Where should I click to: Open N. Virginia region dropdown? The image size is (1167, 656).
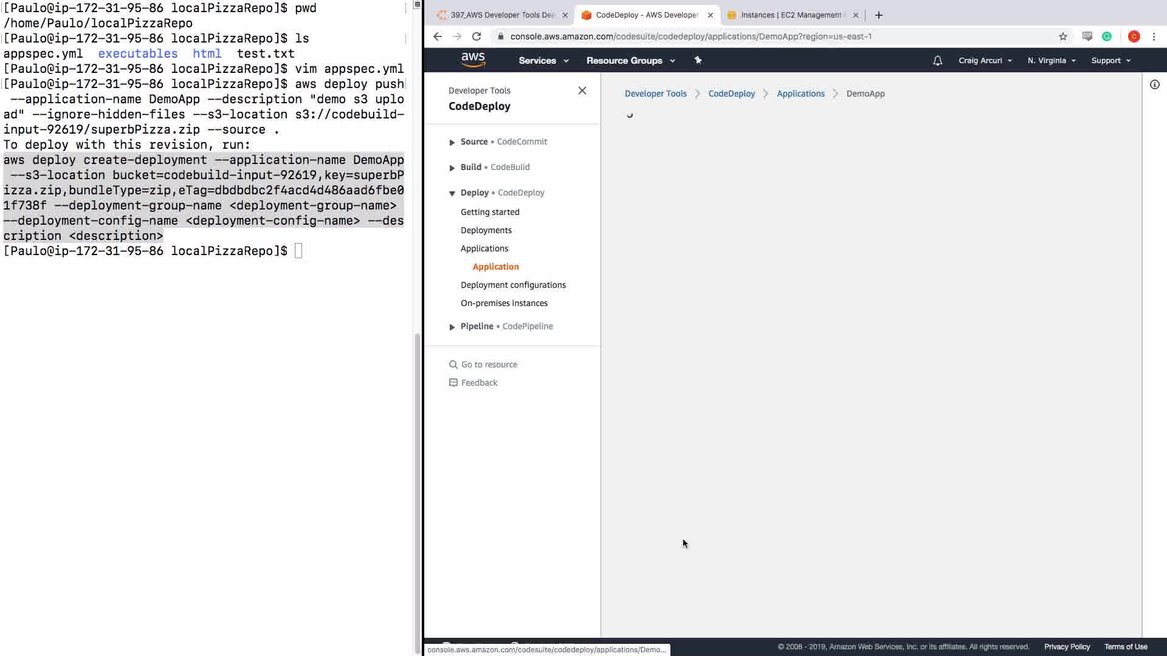coord(1051,61)
